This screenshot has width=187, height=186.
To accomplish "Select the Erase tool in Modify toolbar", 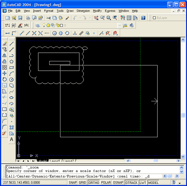I will [x=4, y=43].
